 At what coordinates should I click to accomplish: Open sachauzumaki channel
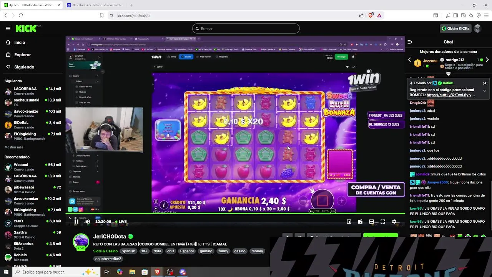point(33,102)
